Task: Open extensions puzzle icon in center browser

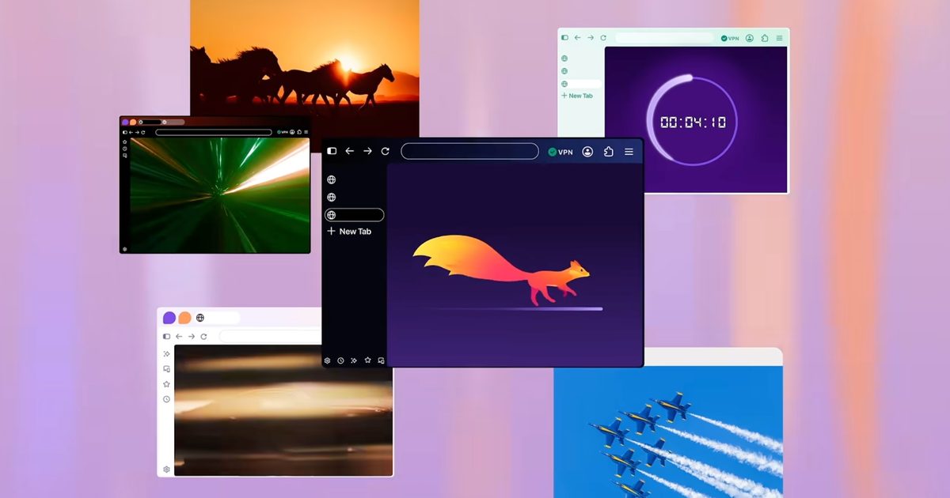Action: pos(609,152)
